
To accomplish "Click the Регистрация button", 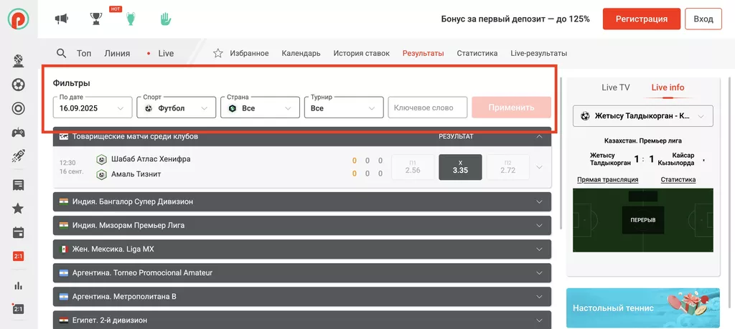I will [641, 19].
